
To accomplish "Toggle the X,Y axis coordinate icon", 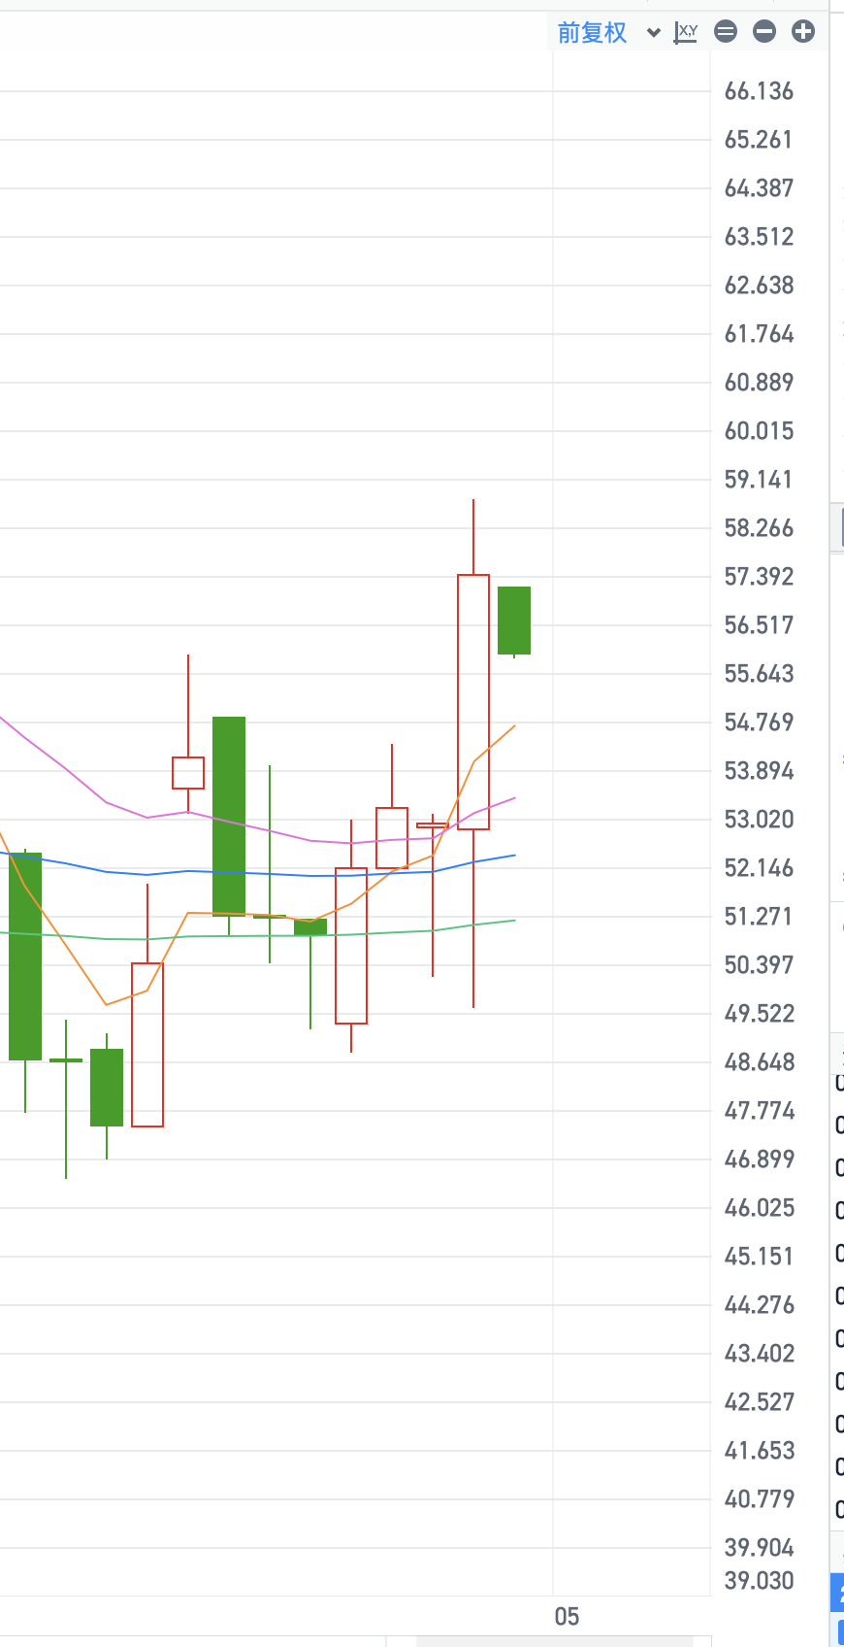I will (686, 32).
